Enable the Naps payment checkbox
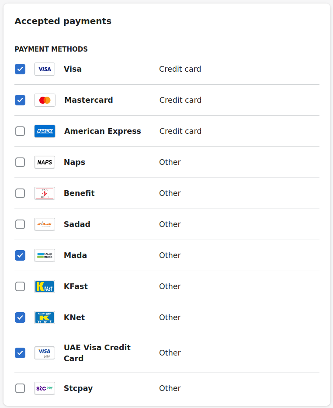 tap(20, 162)
